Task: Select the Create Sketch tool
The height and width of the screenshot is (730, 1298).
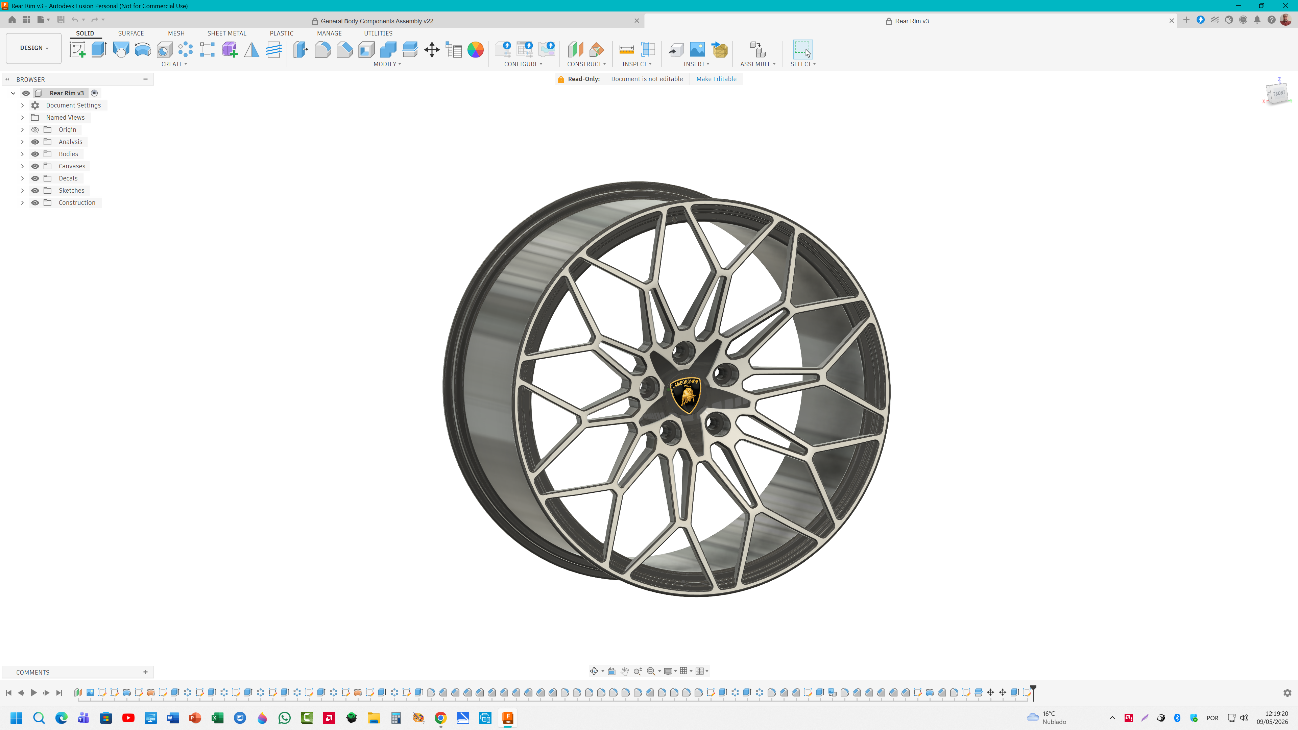Action: coord(77,49)
